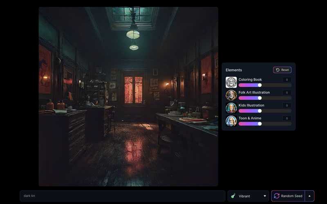Click the Coloring Book value field
The width and height of the screenshot is (327, 204).
click(287, 80)
